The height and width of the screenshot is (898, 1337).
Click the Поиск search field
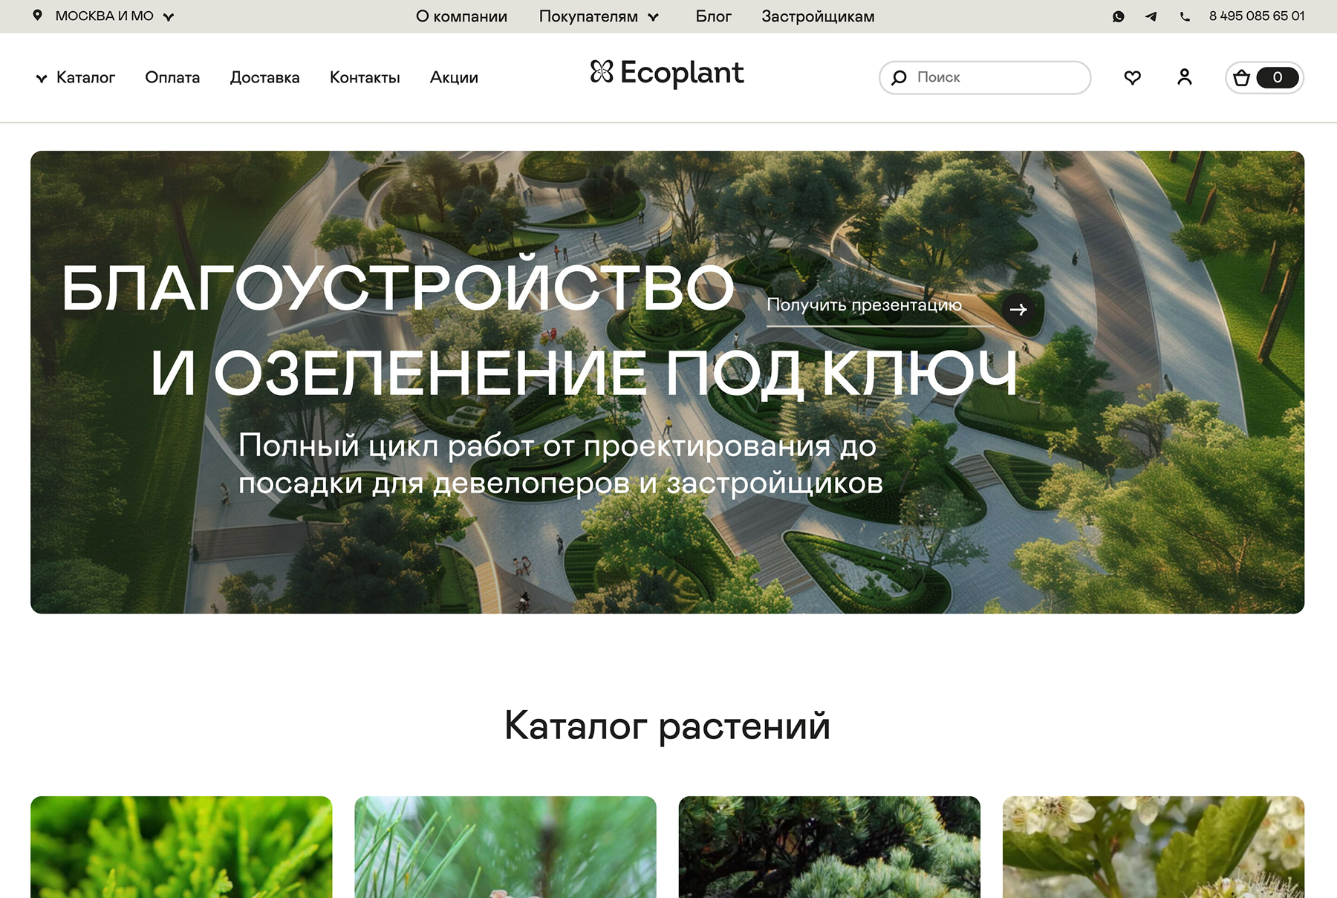[x=985, y=77]
